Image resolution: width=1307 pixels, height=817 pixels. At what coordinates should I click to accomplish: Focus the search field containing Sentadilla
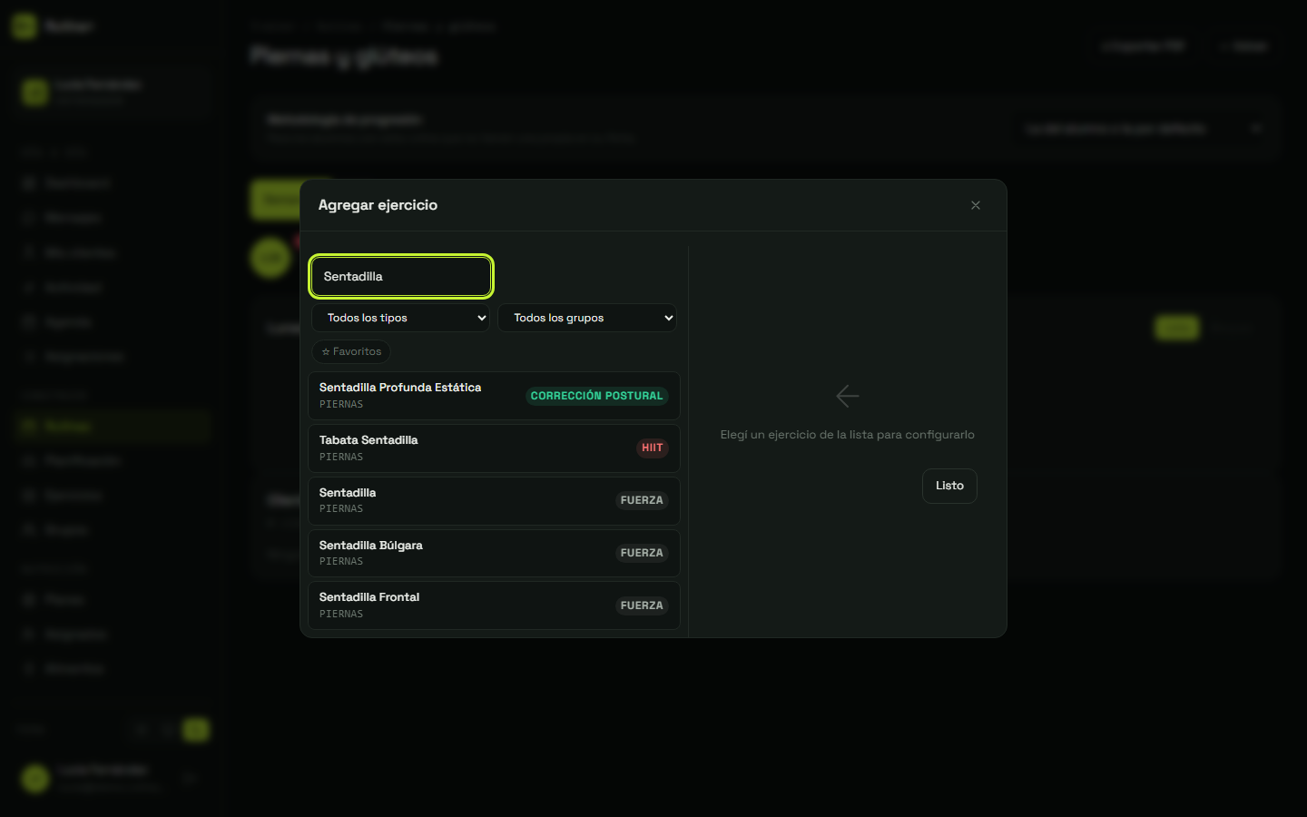coord(401,277)
